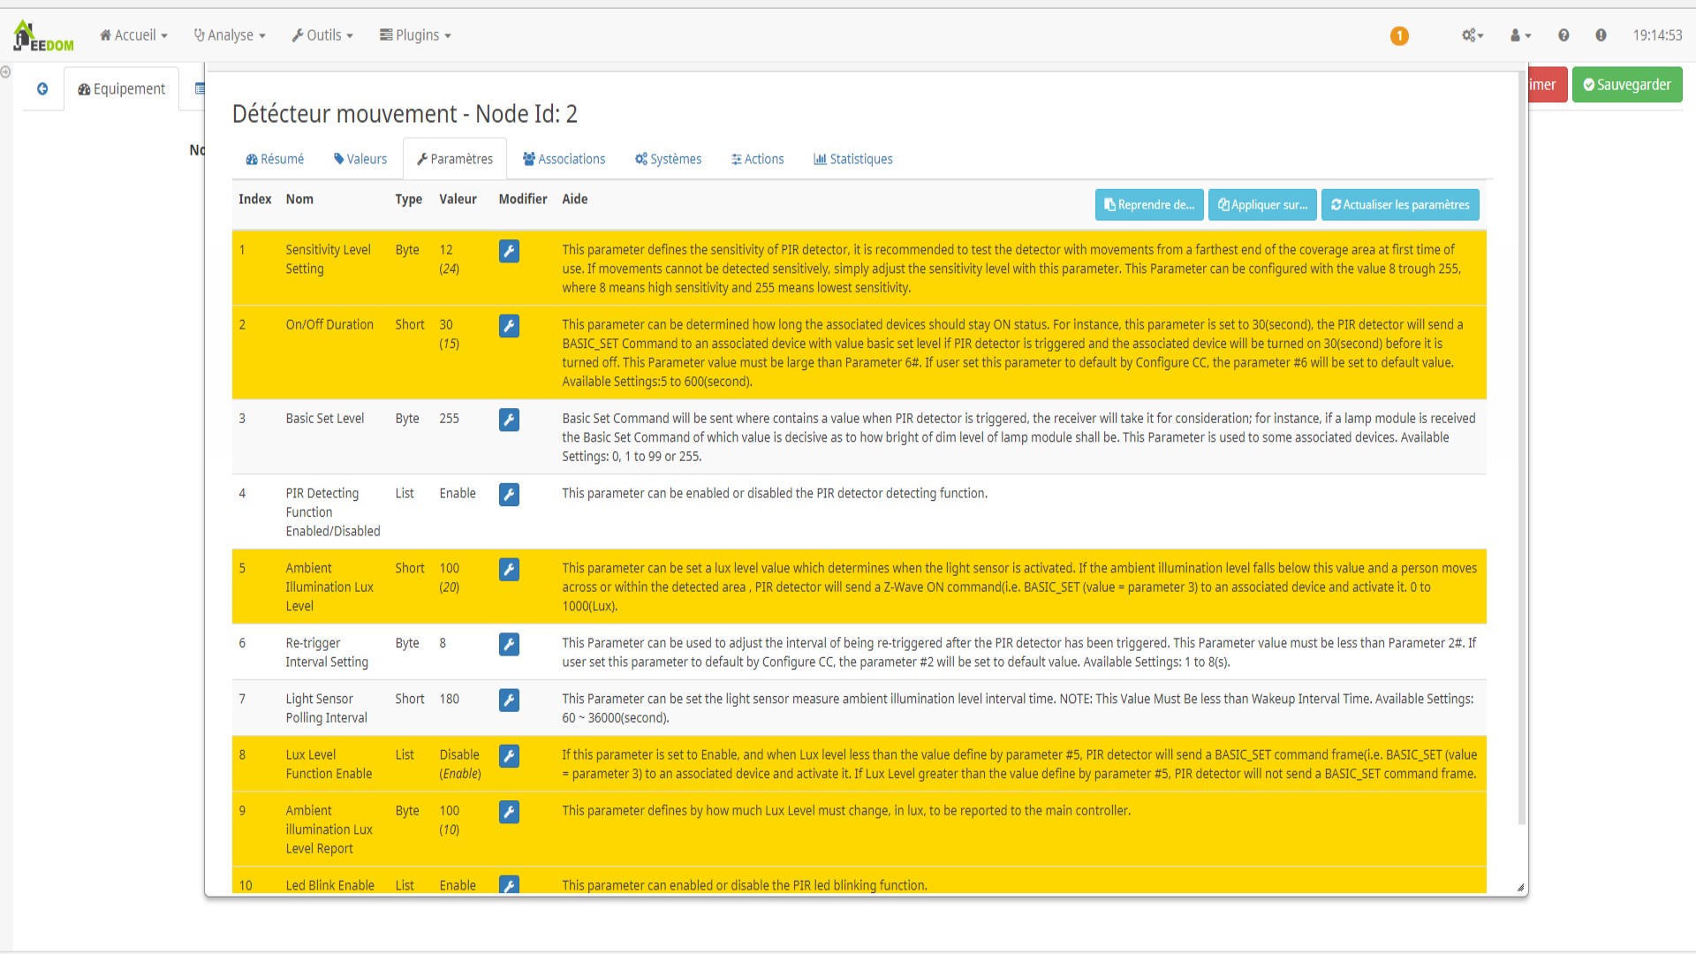The height and width of the screenshot is (954, 1696).
Task: Edit the Basic Set Level parameter wrench
Action: tap(509, 420)
